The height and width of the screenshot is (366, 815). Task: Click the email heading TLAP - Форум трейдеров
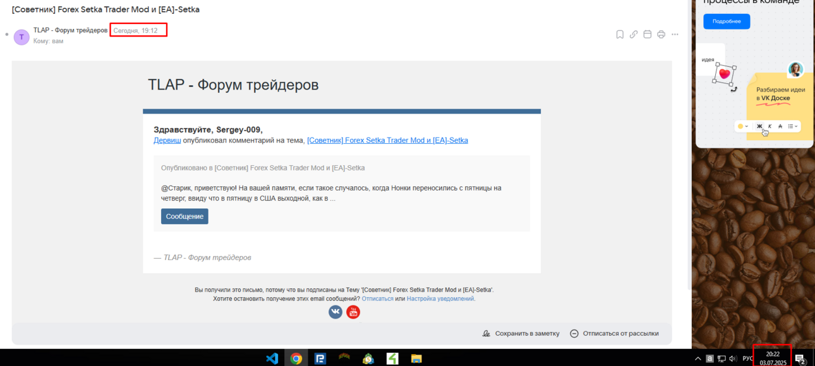tap(233, 85)
